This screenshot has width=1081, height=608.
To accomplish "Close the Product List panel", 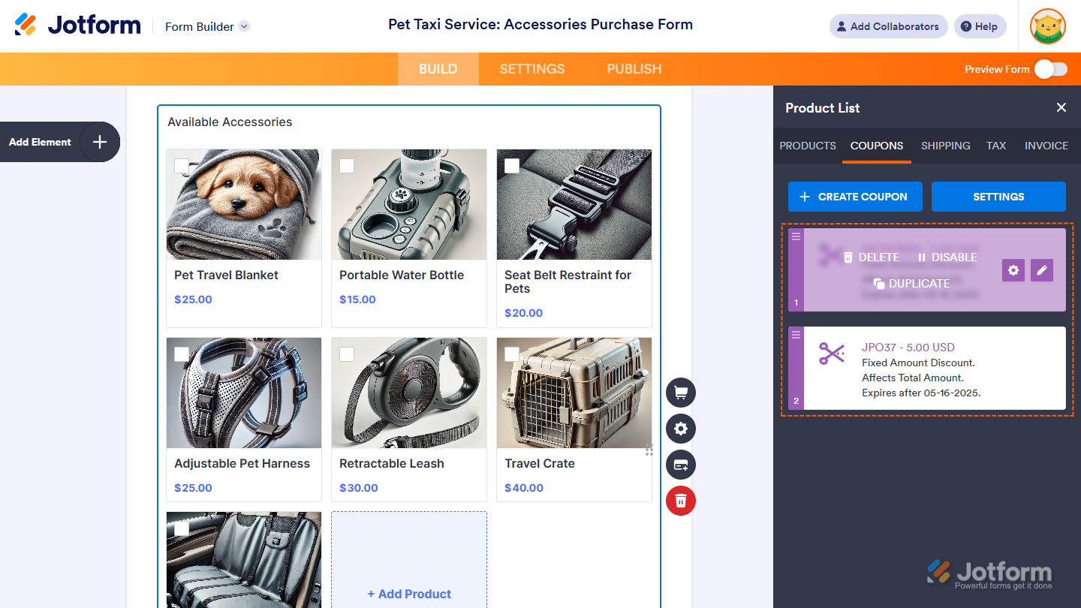I will coord(1061,107).
